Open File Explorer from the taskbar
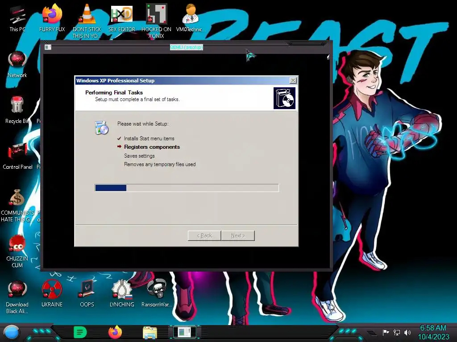Screen dimensions: 457x342 click(150, 333)
